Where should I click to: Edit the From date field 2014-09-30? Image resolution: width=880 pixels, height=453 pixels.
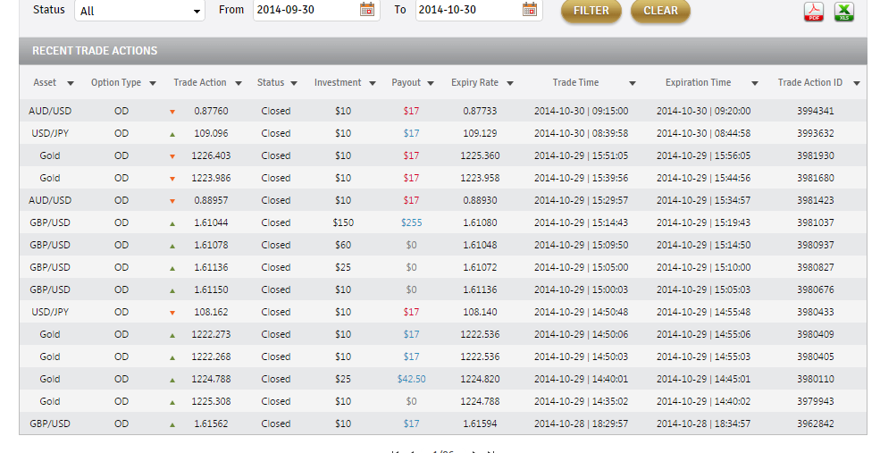[316, 10]
